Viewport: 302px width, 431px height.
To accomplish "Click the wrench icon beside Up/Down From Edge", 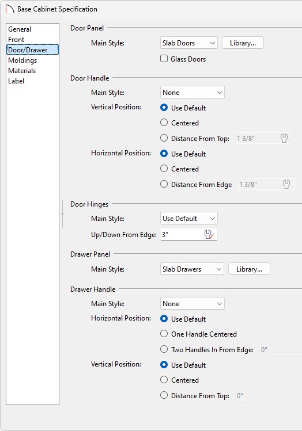I will coord(209,234).
